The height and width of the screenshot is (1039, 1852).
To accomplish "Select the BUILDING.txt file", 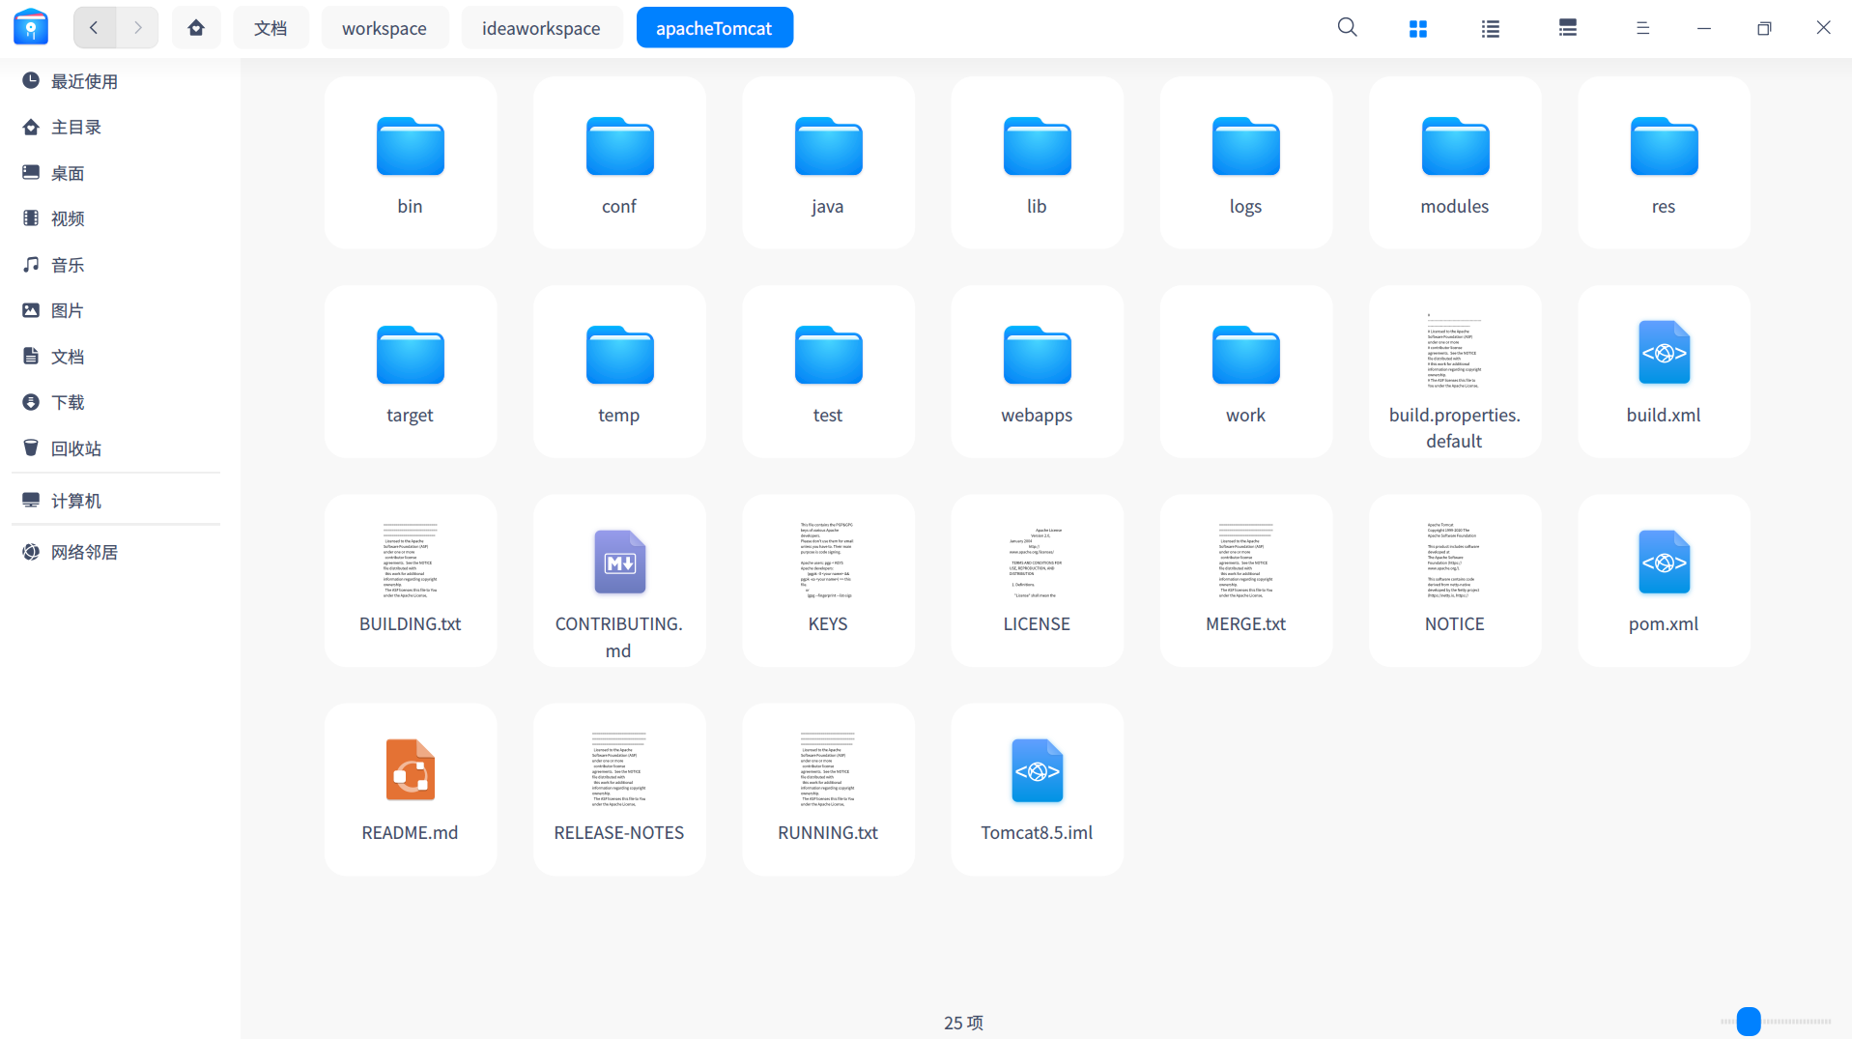I will [411, 580].
